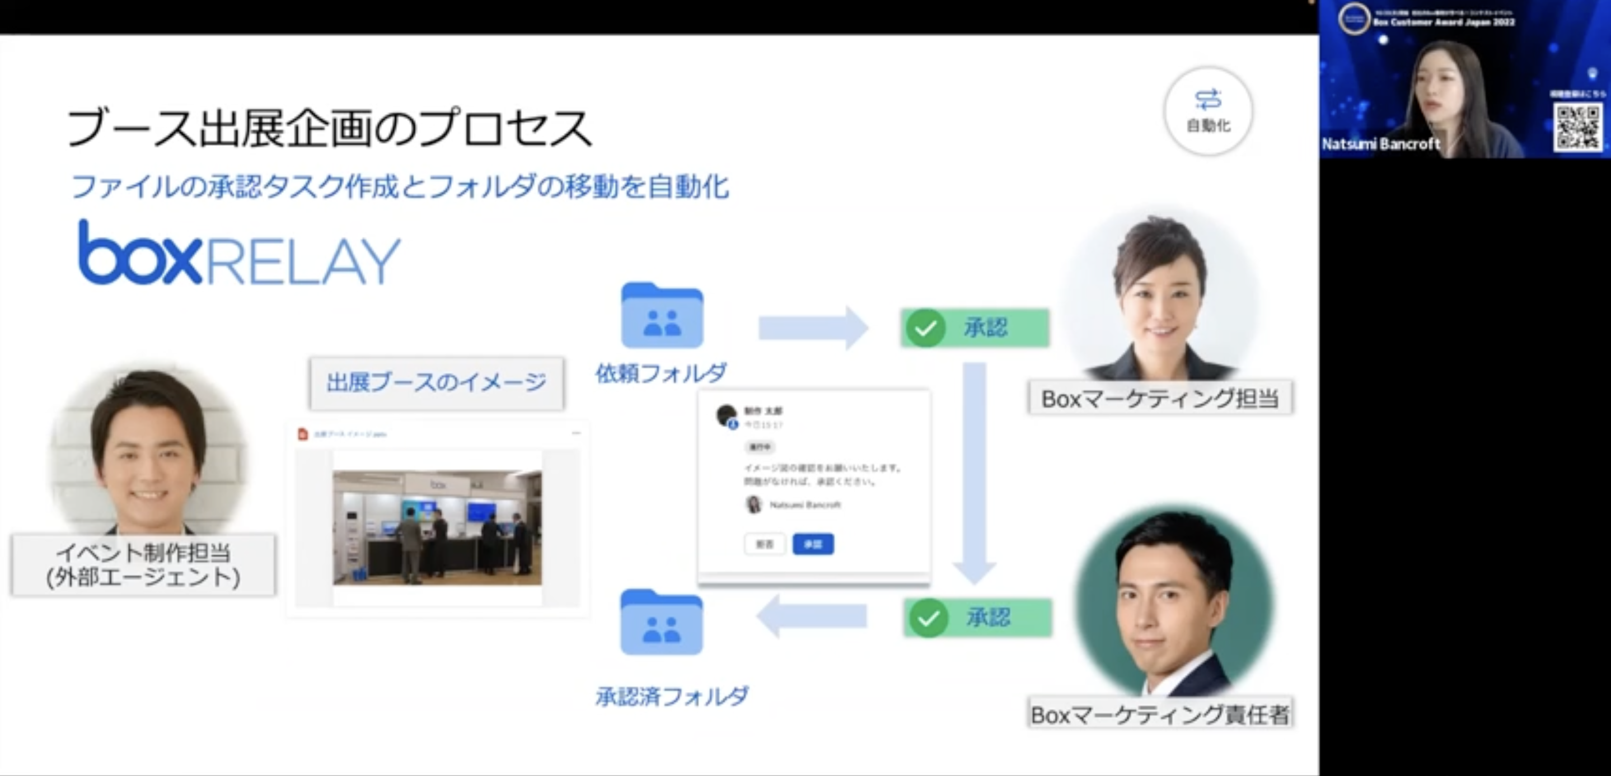
Task: Click the 承認済フォルダ label
Action: pos(672,696)
